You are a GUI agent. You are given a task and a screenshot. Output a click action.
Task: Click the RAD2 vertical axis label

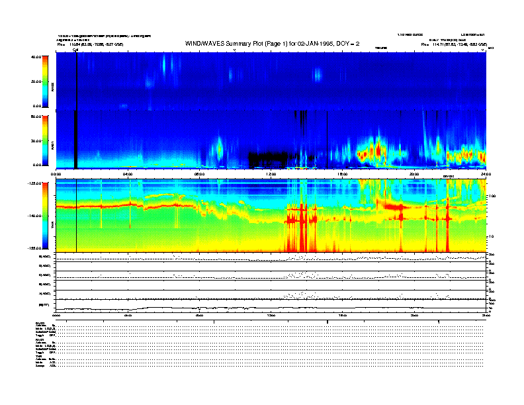click(52, 87)
